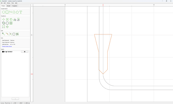The image size is (173, 104).
Task: Click the 'Open Selected: 0 Vectors' text
Action: (x=8, y=42)
